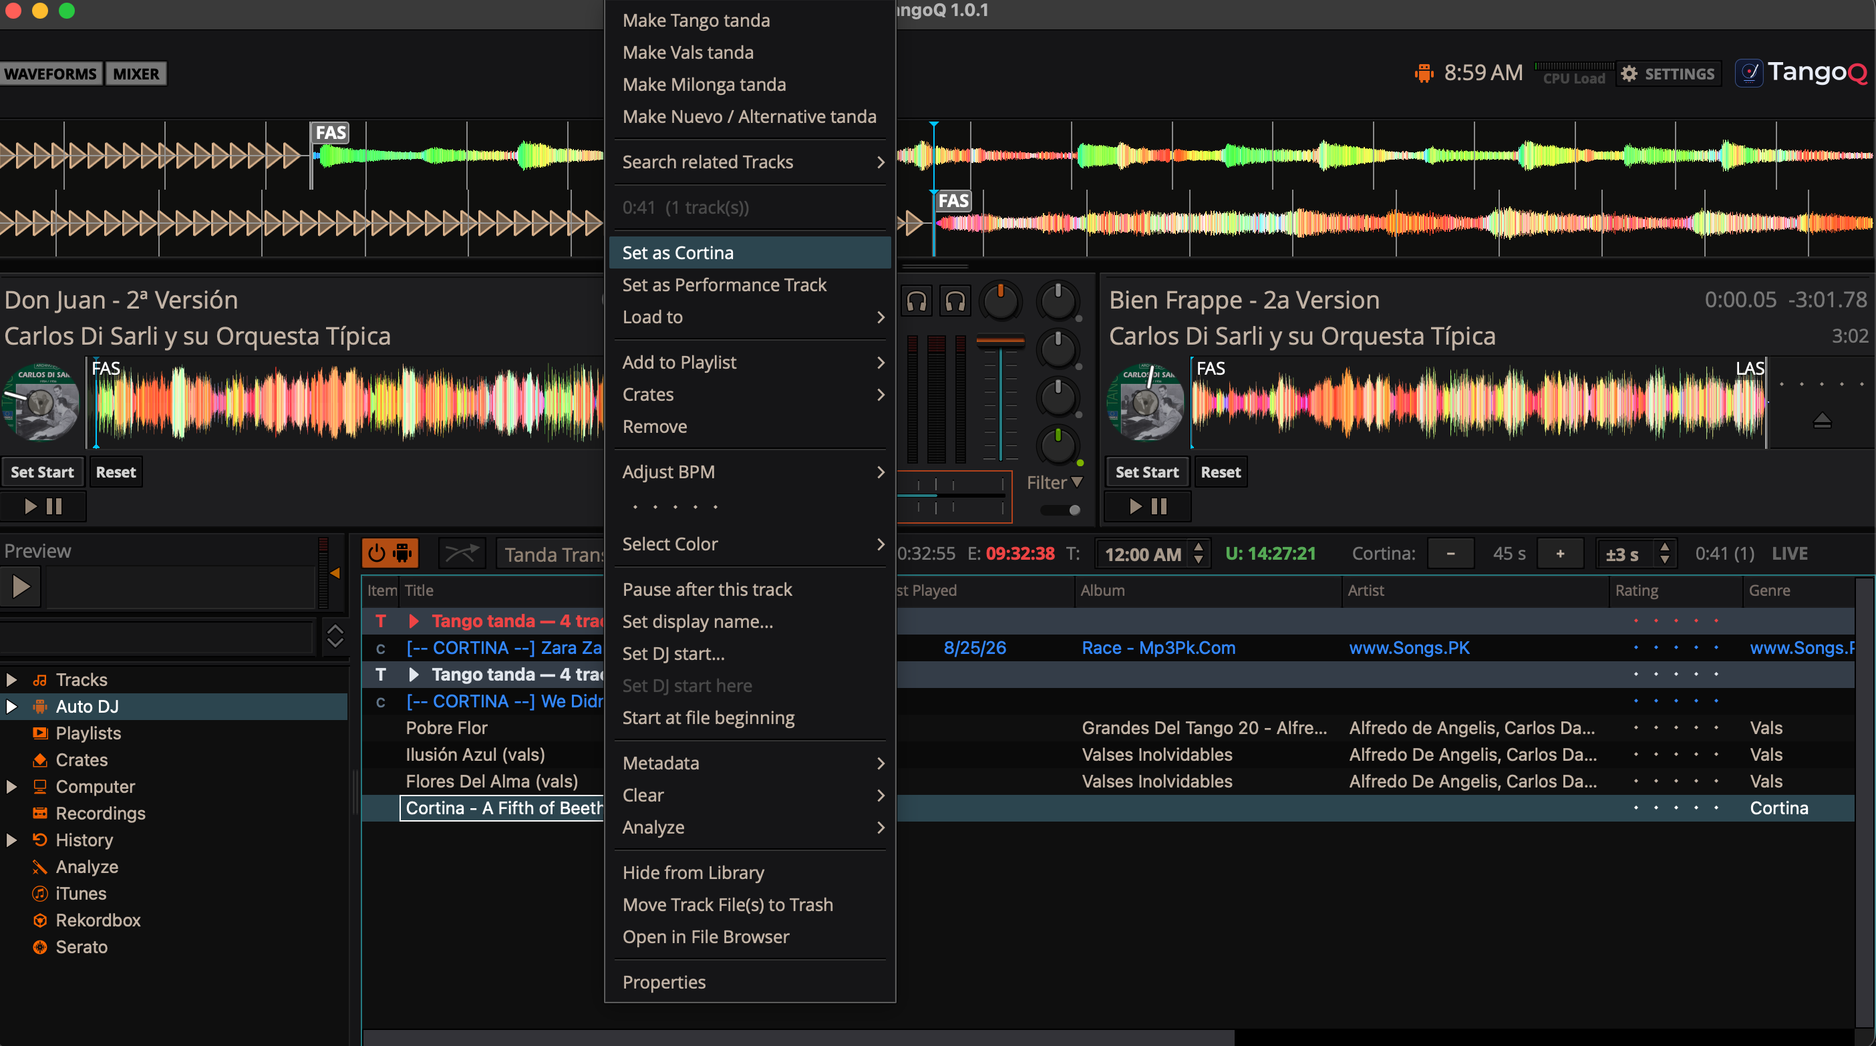Select the Pobre Flor track row
The height and width of the screenshot is (1046, 1876).
(x=1108, y=728)
